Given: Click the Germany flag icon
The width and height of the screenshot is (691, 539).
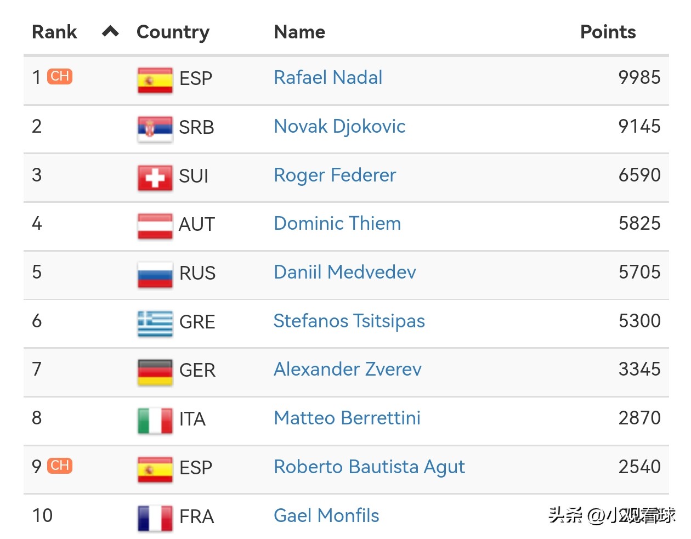Looking at the screenshot, I should pyautogui.click(x=155, y=372).
